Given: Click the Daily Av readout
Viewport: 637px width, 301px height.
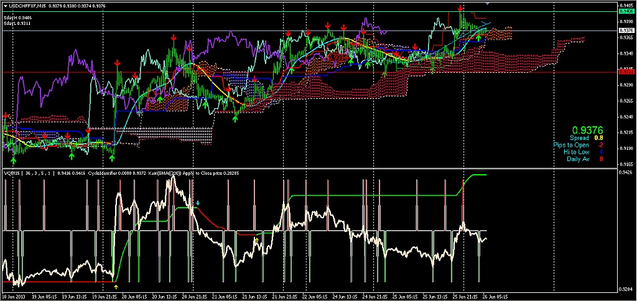Looking at the screenshot, I should pyautogui.click(x=585, y=159).
